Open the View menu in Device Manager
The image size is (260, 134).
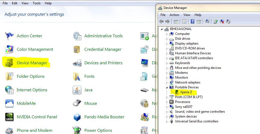(x=187, y=15)
